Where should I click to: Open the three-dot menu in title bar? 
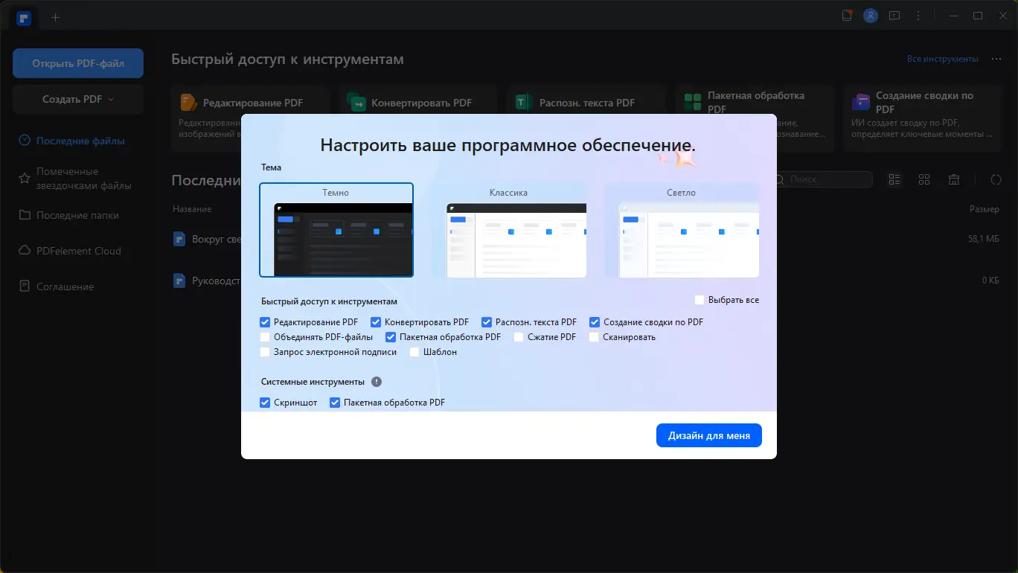pos(918,15)
